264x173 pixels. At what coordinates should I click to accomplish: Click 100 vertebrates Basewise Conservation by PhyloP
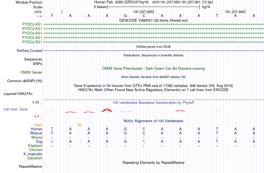[153, 103]
